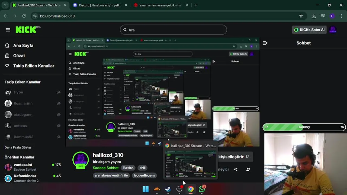347x195 pixels.
Task: Open the Chrome profile H avatar
Action: (x=332, y=16)
